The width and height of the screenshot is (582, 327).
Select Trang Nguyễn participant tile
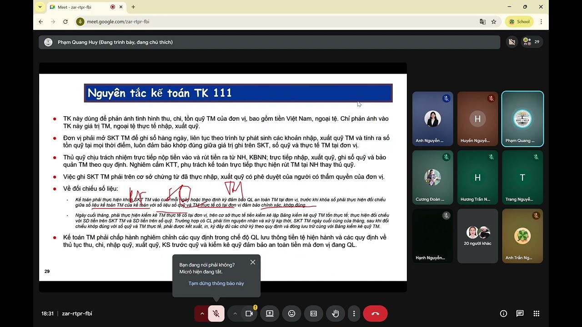[522, 178]
